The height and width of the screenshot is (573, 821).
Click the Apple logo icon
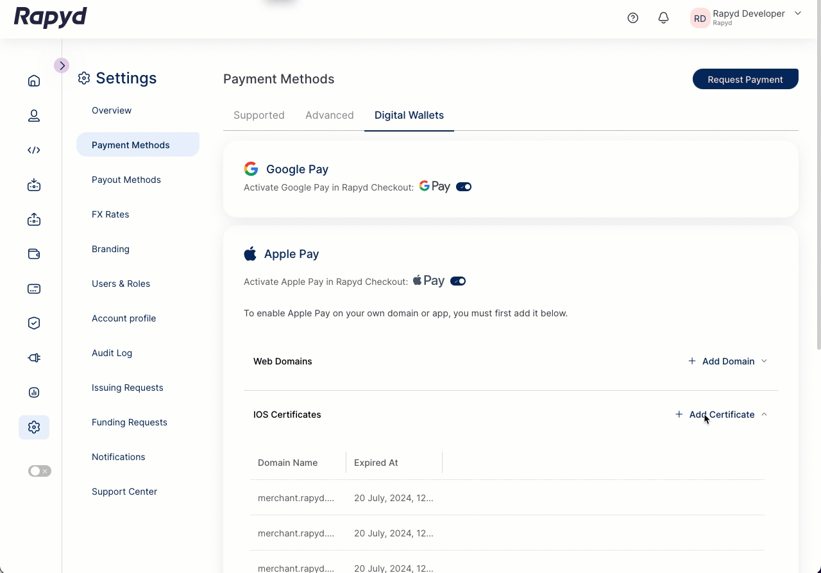(250, 253)
